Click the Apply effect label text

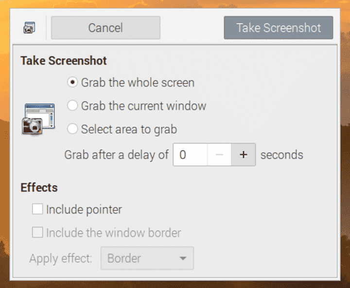(61, 258)
